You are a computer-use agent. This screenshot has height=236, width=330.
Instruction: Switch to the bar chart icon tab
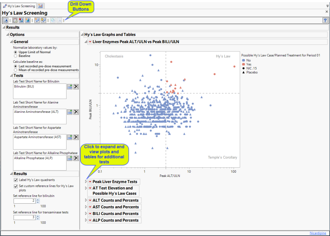(40, 6)
